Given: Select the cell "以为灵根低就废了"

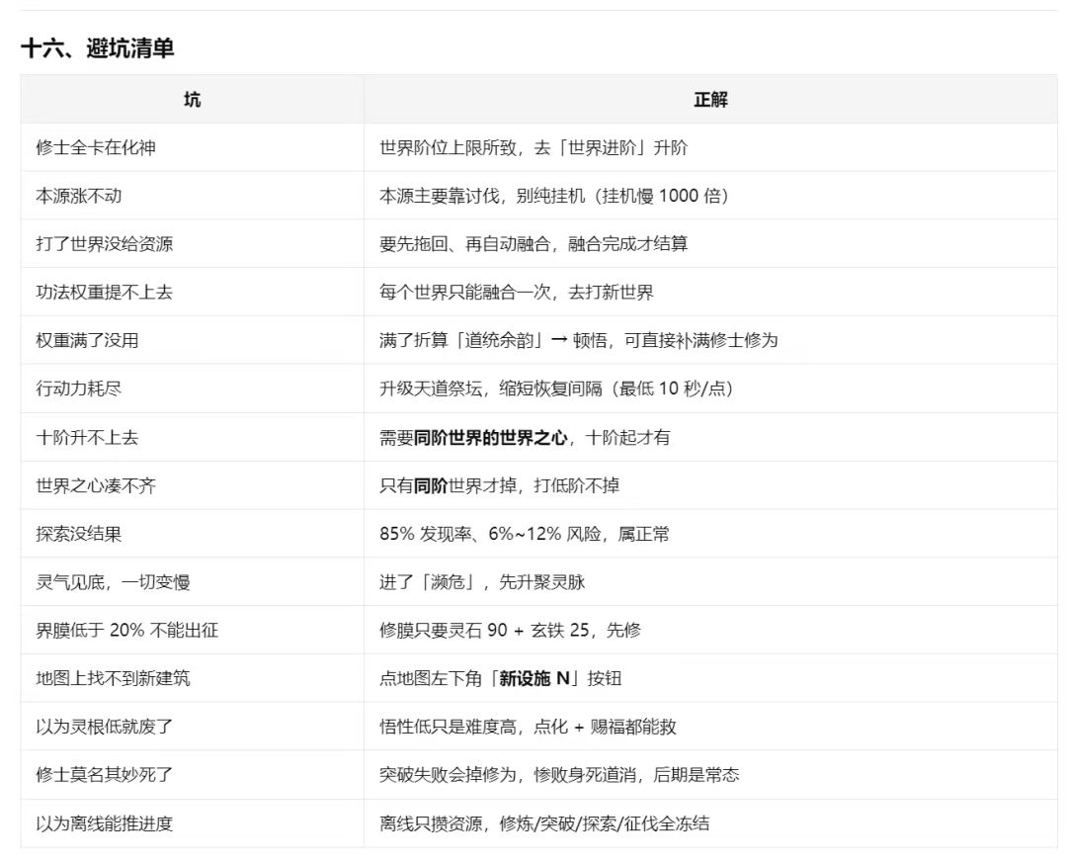Looking at the screenshot, I should tap(105, 727).
